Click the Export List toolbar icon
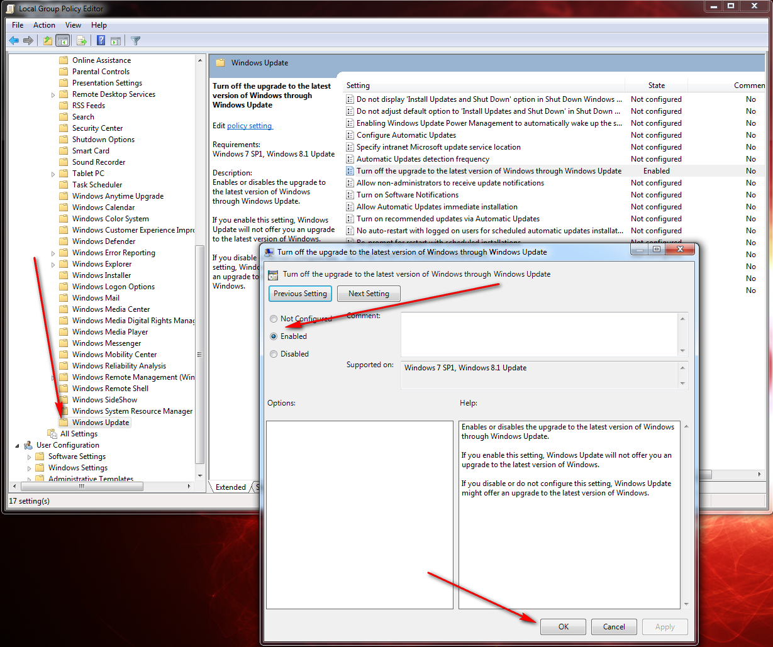The height and width of the screenshot is (647, 773). (x=81, y=41)
